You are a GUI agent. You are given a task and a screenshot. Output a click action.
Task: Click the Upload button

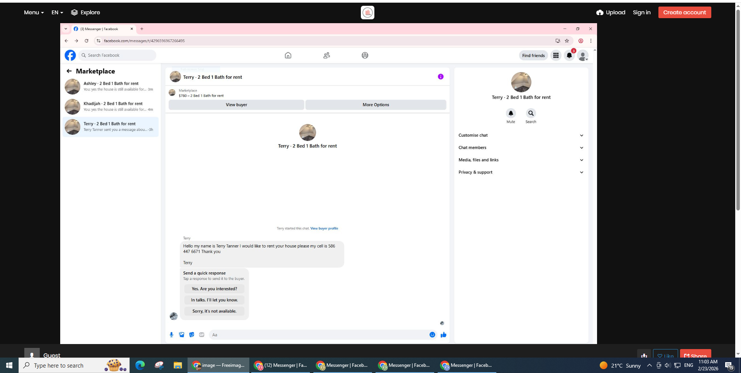click(x=611, y=12)
